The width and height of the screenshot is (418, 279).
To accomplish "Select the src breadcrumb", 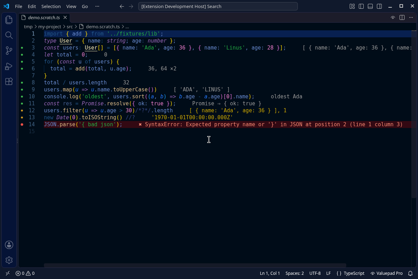I will point(70,27).
